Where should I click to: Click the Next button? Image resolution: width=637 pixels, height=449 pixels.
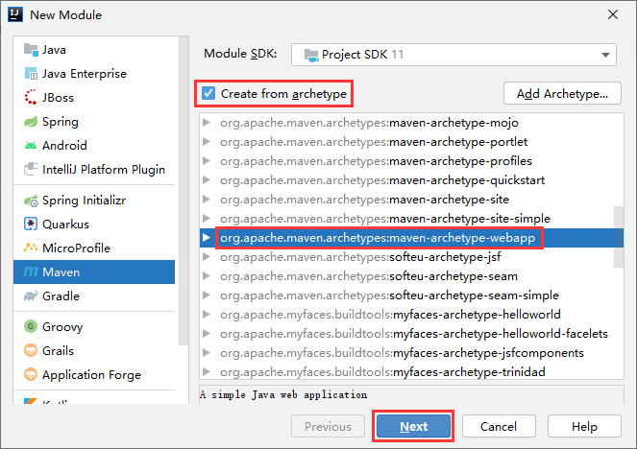(x=413, y=426)
